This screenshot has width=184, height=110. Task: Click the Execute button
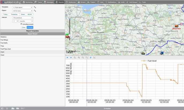pos(30,27)
